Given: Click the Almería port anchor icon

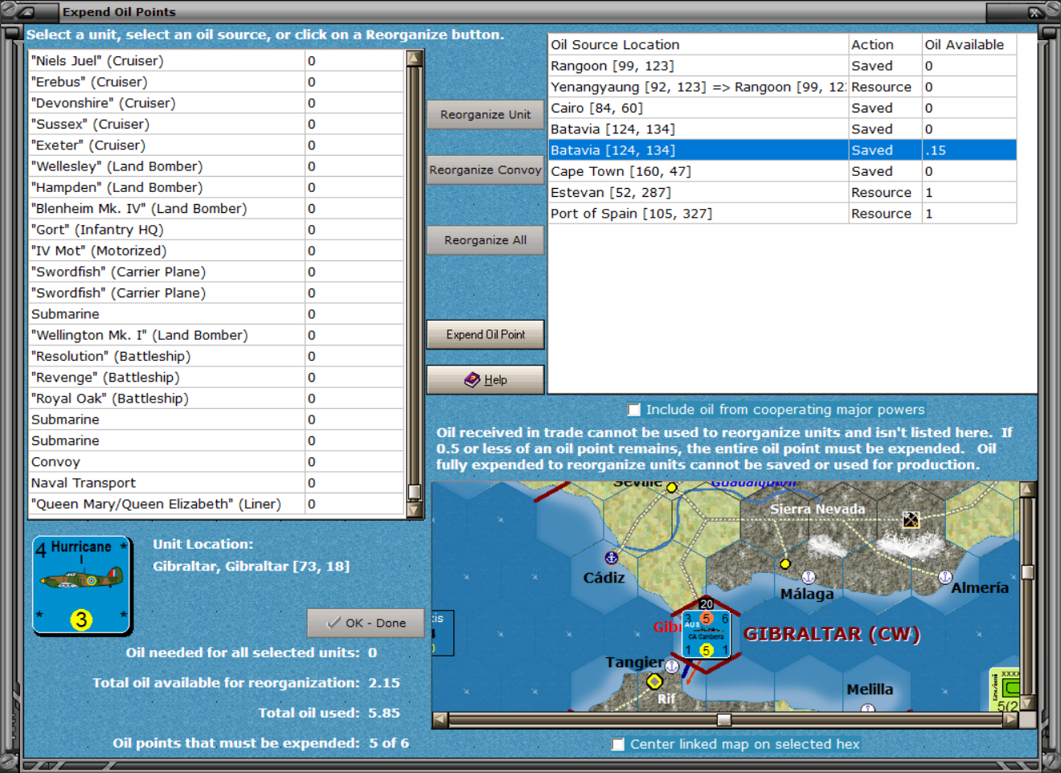Looking at the screenshot, I should [945, 577].
